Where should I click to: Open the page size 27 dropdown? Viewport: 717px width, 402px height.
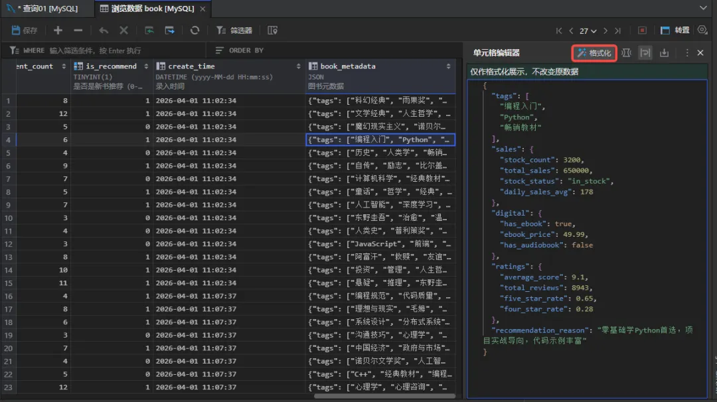coord(588,31)
